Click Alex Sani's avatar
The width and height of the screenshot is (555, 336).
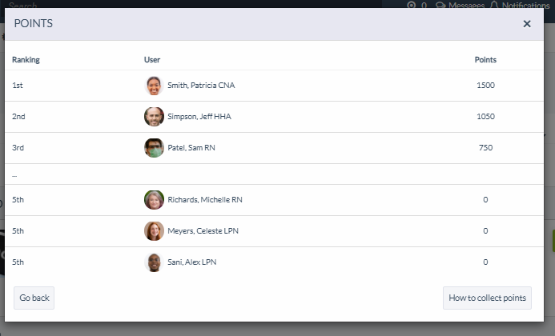154,262
